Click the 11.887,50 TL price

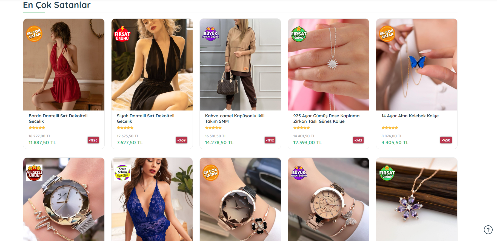pyautogui.click(x=42, y=143)
